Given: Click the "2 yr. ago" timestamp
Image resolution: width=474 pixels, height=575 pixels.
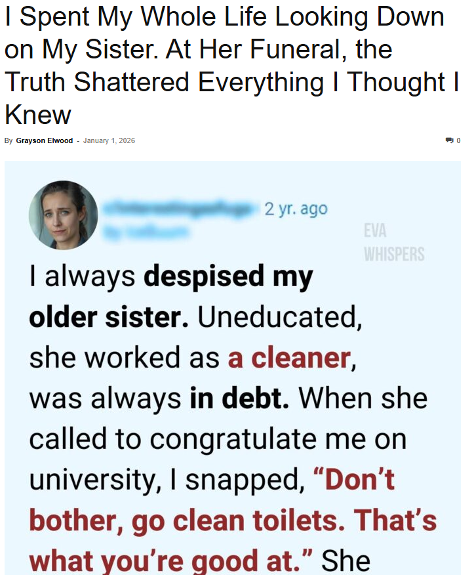Looking at the screenshot, I should pos(295,209).
